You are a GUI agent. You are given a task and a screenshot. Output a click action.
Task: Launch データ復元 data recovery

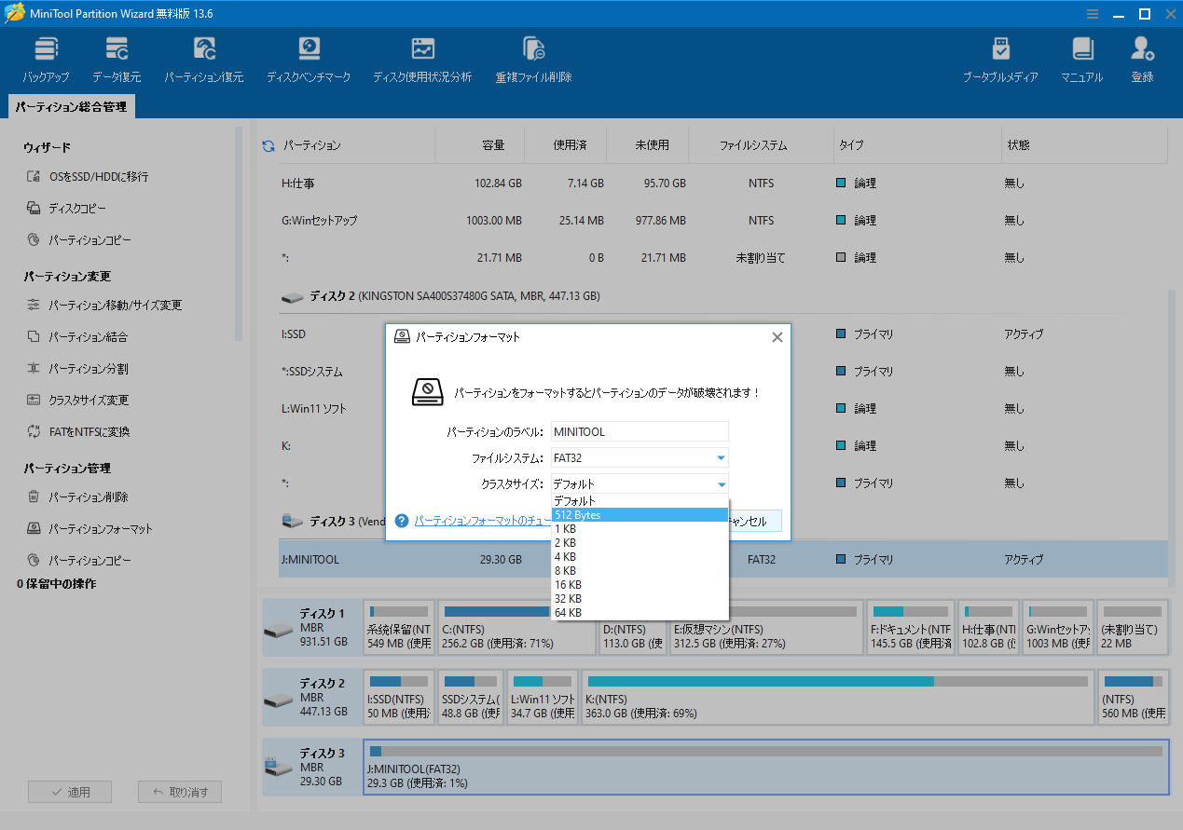click(x=117, y=61)
